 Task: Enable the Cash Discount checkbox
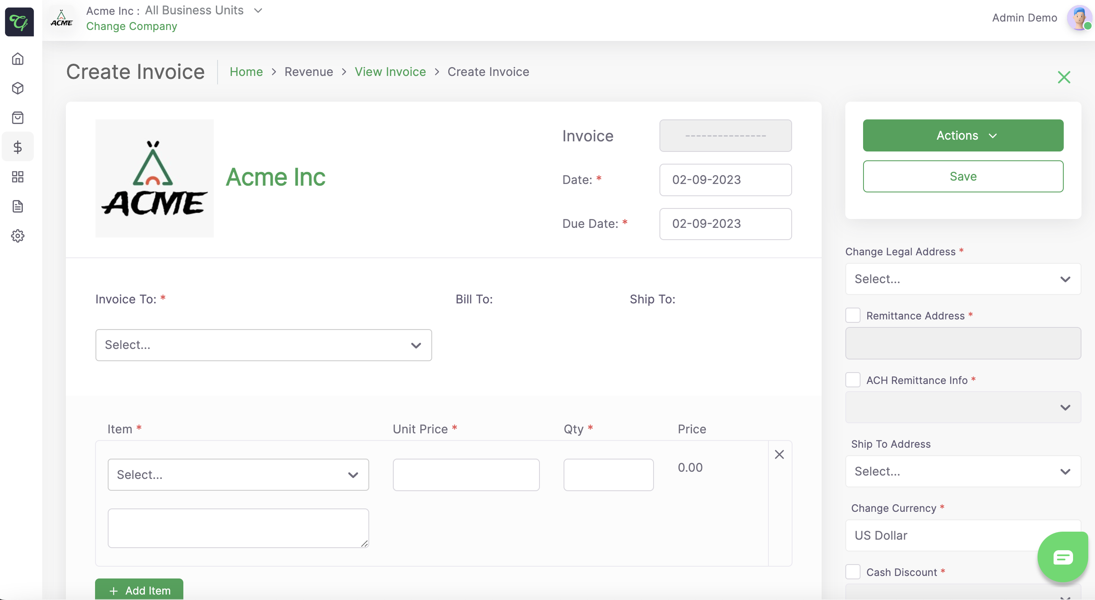(x=852, y=572)
